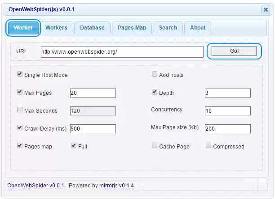Enable the Max Seconds checkbox
The image size is (275, 199).
[x=20, y=110]
